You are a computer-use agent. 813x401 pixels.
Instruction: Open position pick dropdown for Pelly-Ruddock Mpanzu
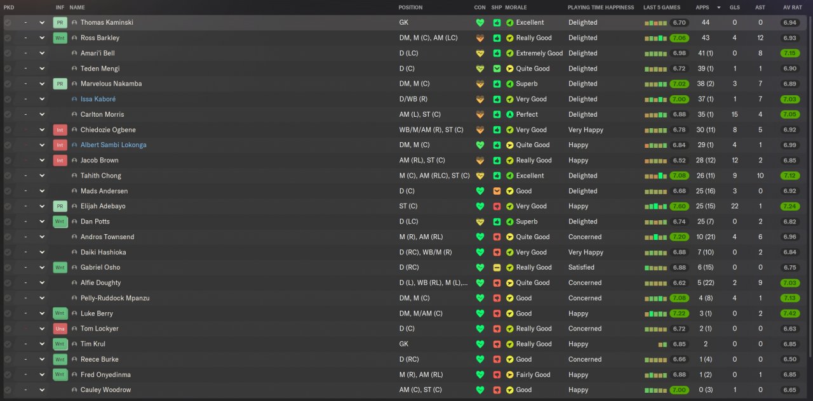[42, 298]
